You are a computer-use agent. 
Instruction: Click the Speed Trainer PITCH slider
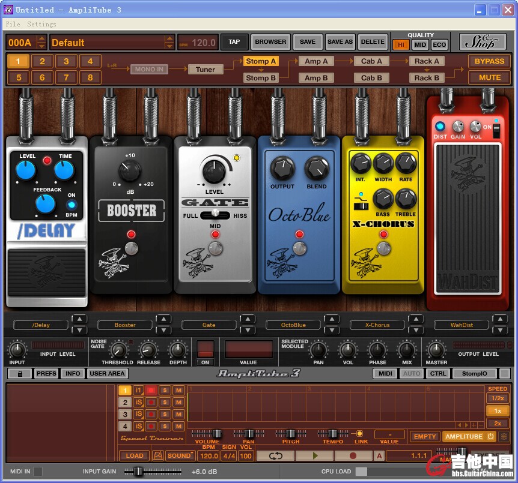291,433
